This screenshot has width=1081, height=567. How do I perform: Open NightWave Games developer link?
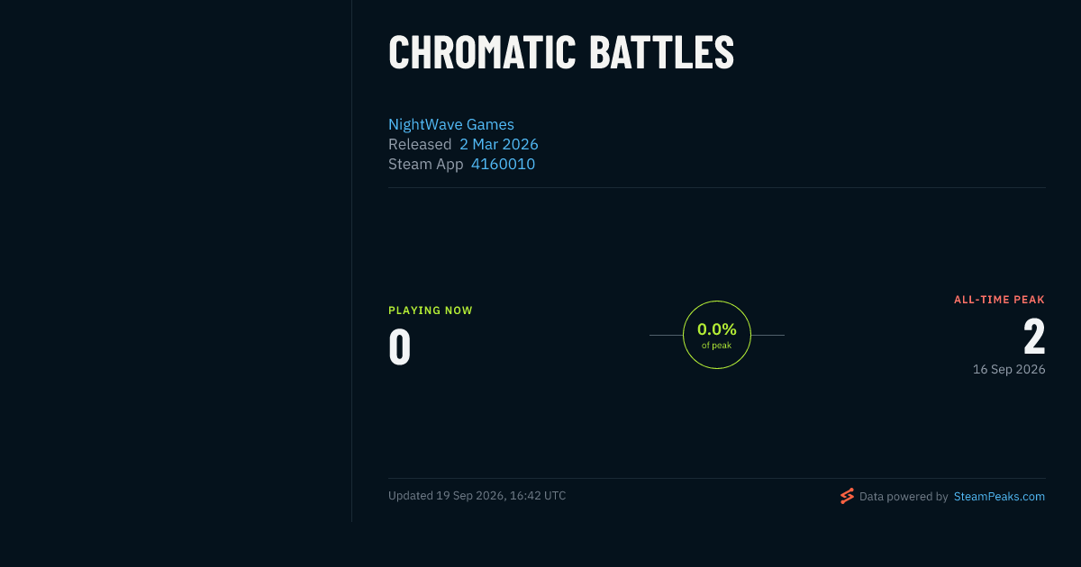point(451,124)
